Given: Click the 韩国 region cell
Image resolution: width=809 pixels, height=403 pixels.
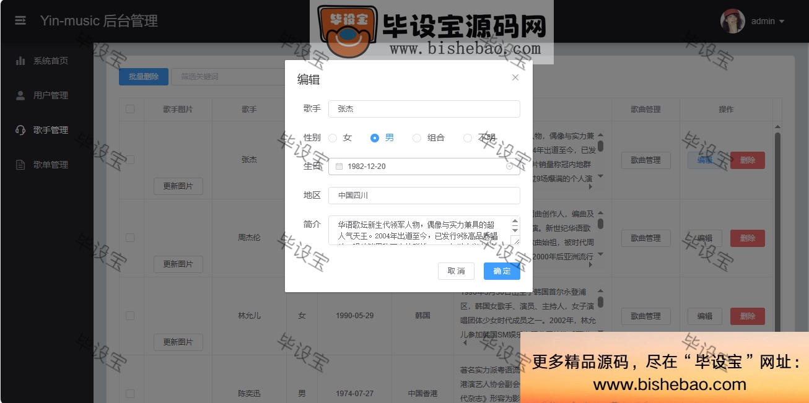Looking at the screenshot, I should coord(422,315).
